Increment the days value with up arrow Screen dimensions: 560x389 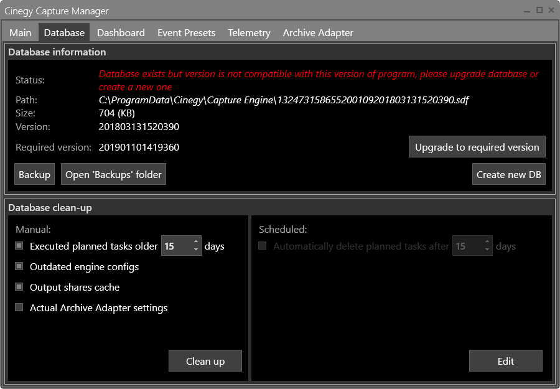pos(197,242)
